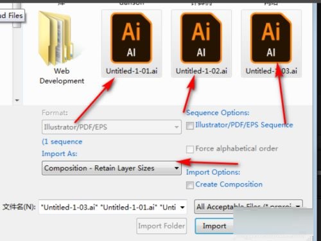The width and height of the screenshot is (321, 241).
Task: Check the Create Composition option
Action: point(190,185)
